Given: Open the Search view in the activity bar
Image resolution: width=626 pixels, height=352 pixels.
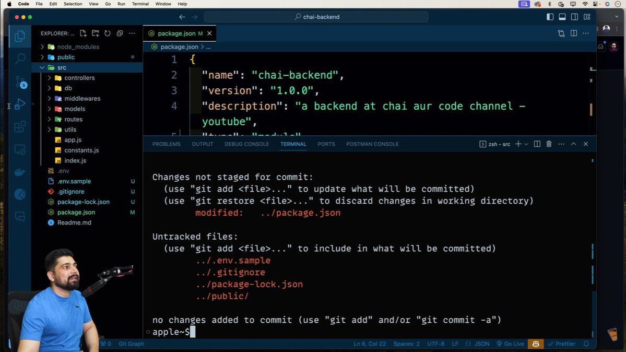Looking at the screenshot, I should click(x=19, y=58).
